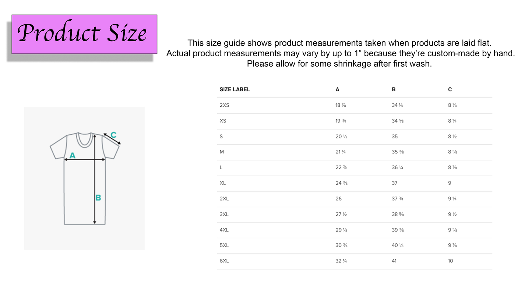Select the XS size row label

pos(223,121)
